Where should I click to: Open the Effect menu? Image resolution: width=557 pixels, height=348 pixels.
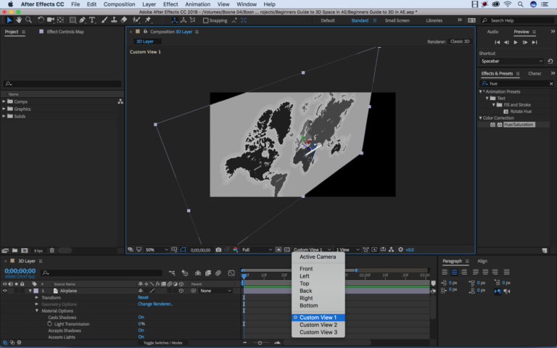[170, 4]
